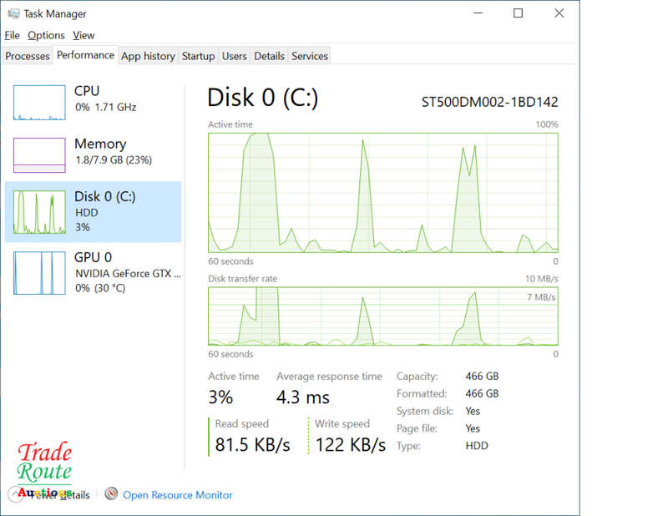668x516 pixels.
Task: Open the View menu
Action: tap(83, 35)
